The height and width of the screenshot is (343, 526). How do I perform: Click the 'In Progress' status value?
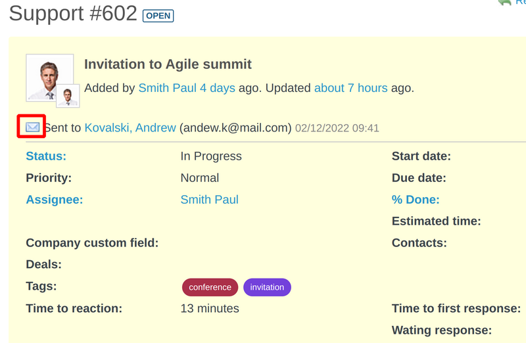tap(211, 156)
